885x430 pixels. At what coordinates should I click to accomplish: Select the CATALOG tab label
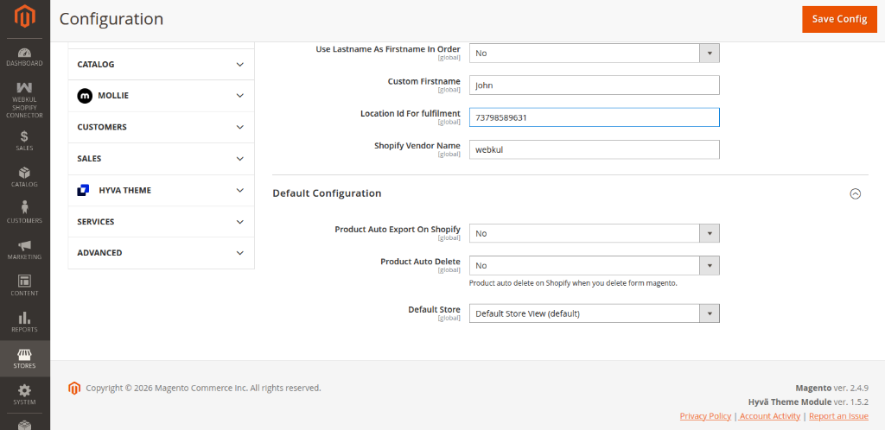(95, 64)
